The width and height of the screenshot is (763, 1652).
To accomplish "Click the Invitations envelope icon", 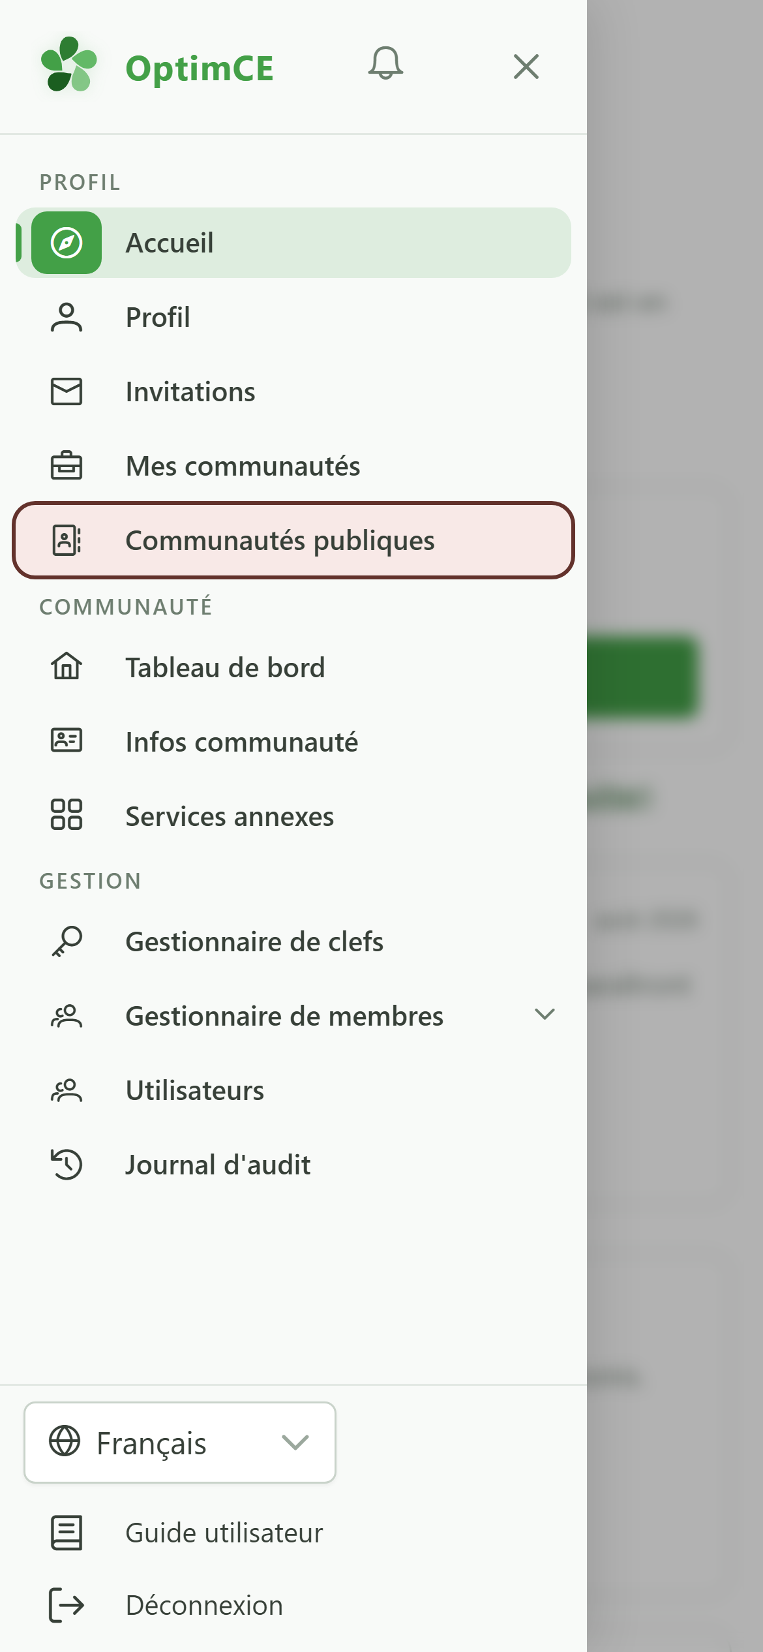I will (67, 391).
